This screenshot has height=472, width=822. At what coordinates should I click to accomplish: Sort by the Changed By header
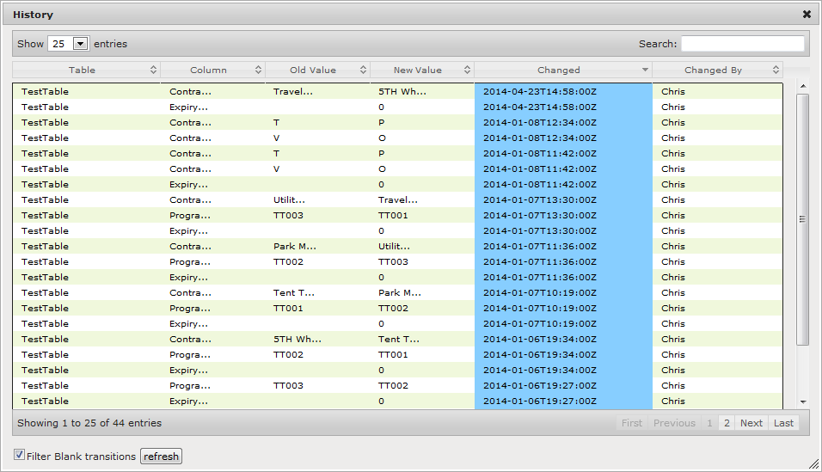pos(718,70)
